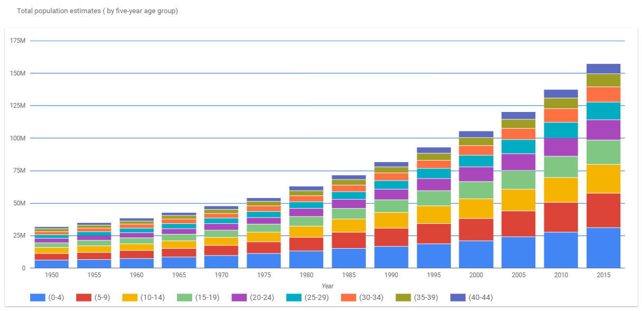This screenshot has height=311, width=642.
Task: Click the 2010 bar's red (5-9) segment
Action: [561, 217]
